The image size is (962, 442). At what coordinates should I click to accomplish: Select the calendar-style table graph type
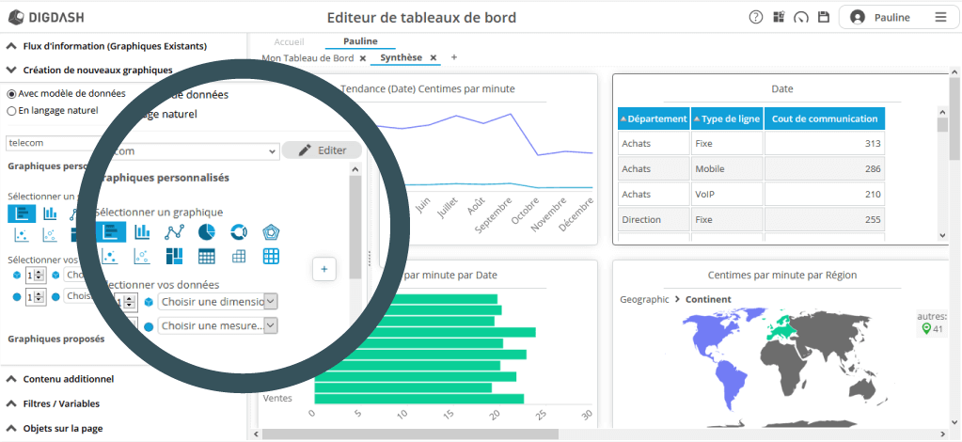(x=207, y=256)
